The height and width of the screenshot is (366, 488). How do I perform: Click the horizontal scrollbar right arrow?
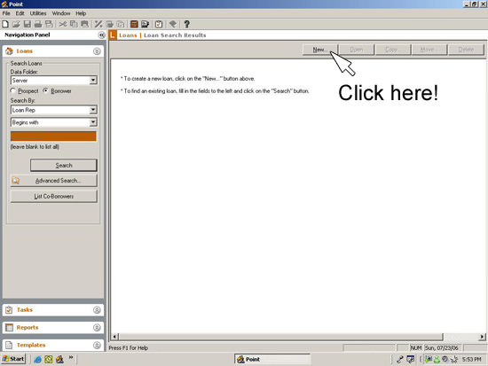point(482,337)
